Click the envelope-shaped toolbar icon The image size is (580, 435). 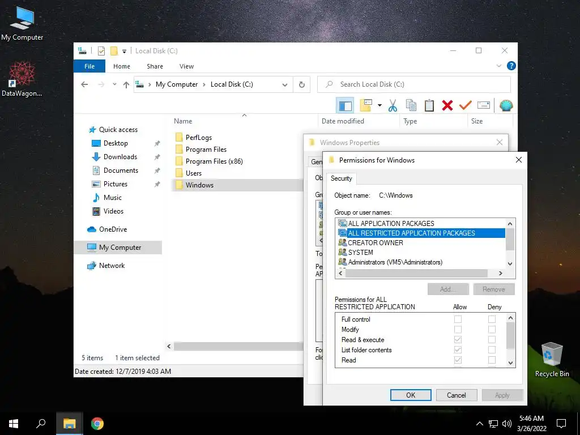tap(484, 106)
